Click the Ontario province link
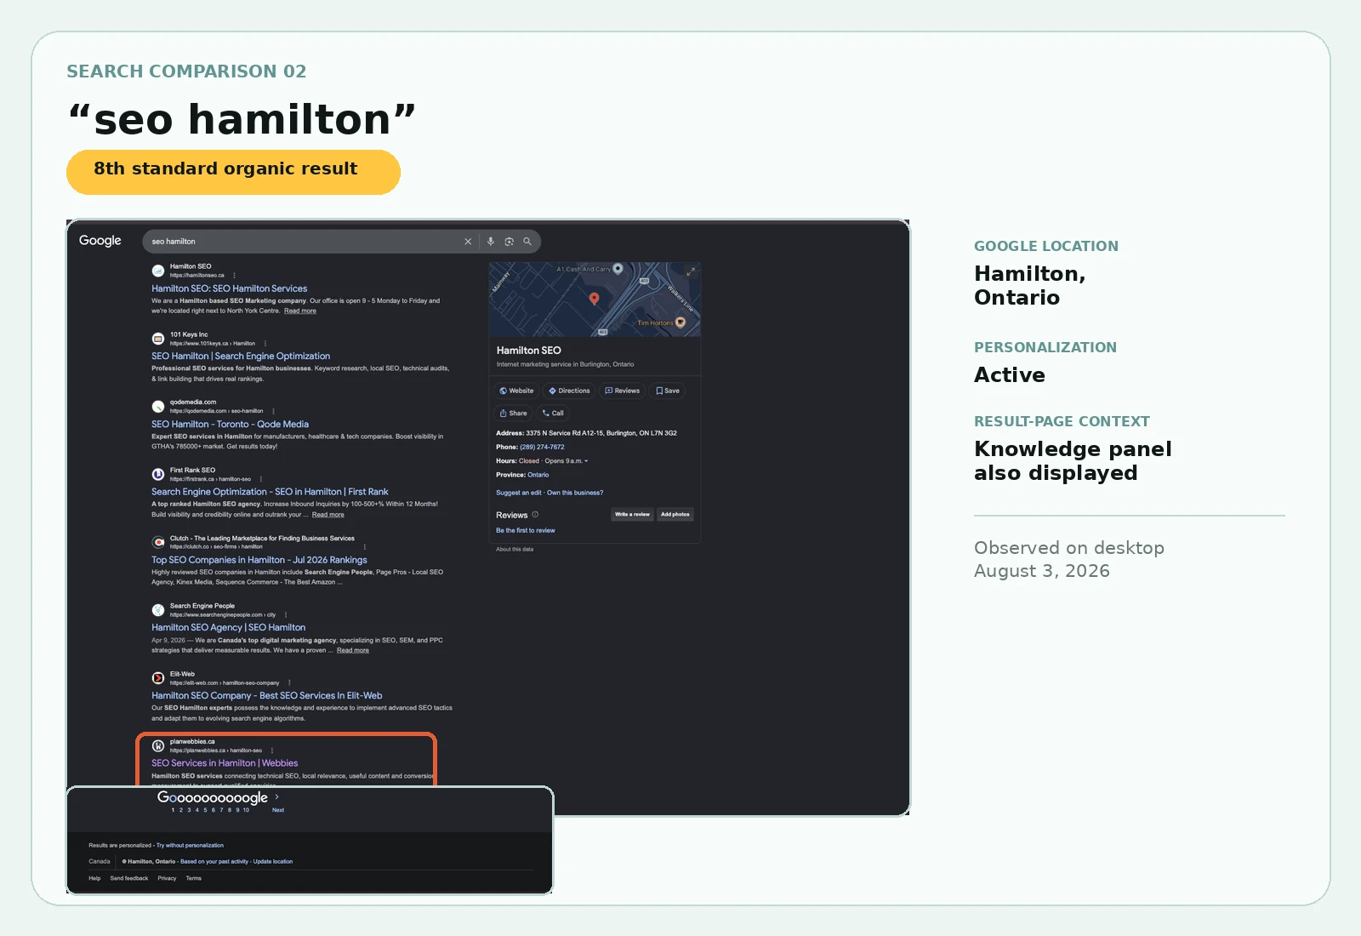Viewport: 1361px width, 936px height. click(x=538, y=475)
